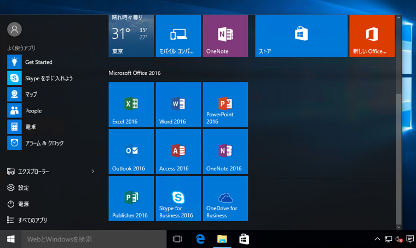Open the 東京 weather tile
Image resolution: width=416 pixels, height=248 pixels.
131,36
